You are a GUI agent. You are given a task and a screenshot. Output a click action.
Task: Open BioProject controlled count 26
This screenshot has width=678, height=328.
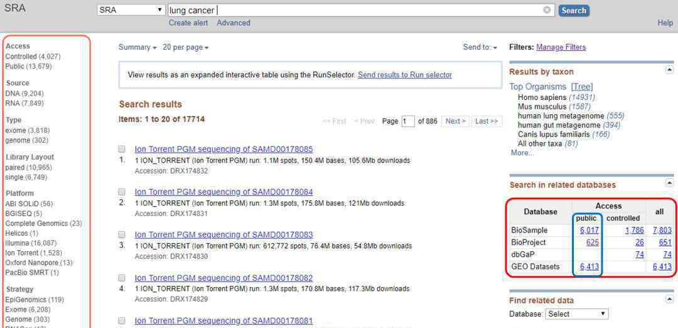tap(640, 243)
